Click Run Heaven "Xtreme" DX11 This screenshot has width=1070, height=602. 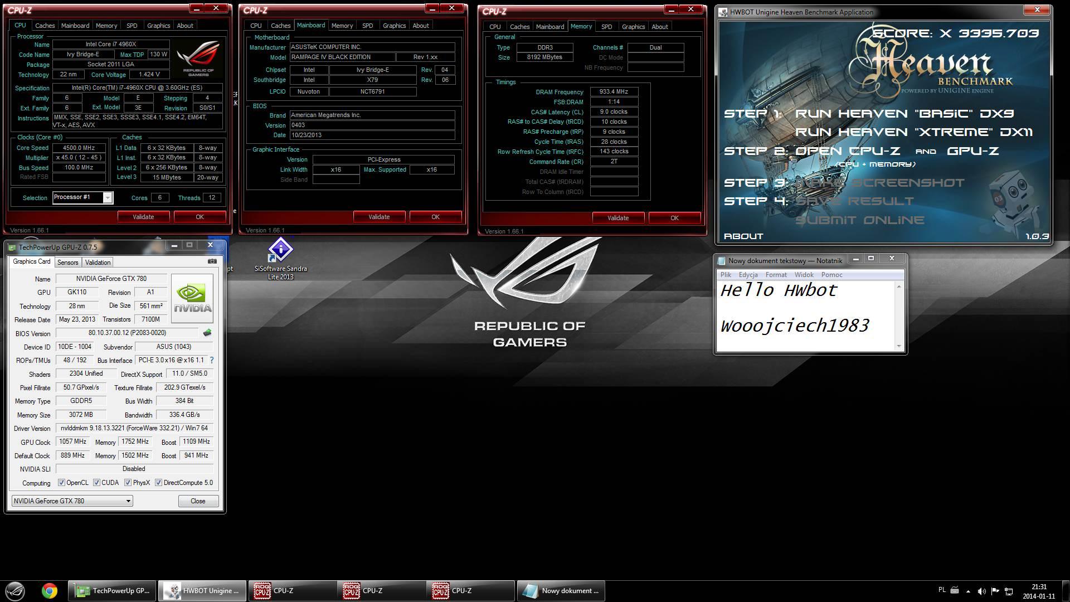click(914, 132)
